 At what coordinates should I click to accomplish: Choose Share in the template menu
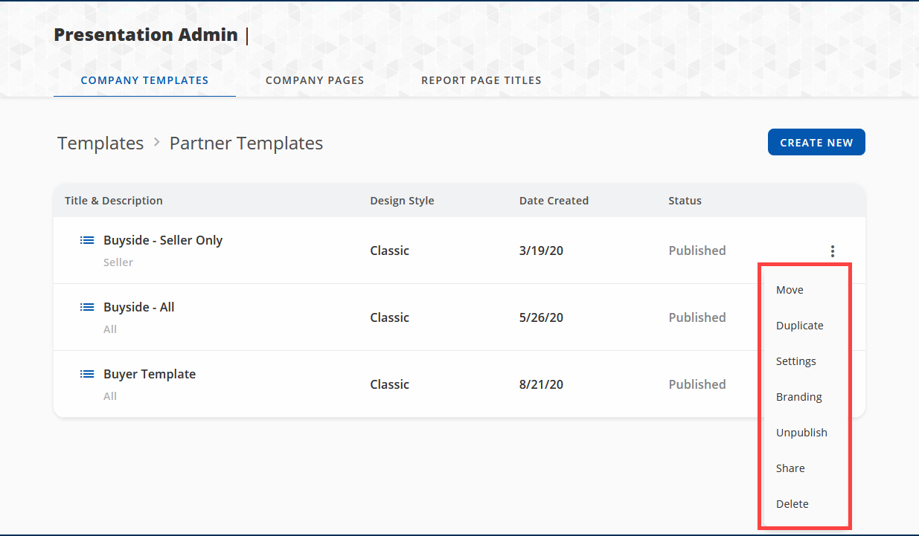[x=790, y=468]
